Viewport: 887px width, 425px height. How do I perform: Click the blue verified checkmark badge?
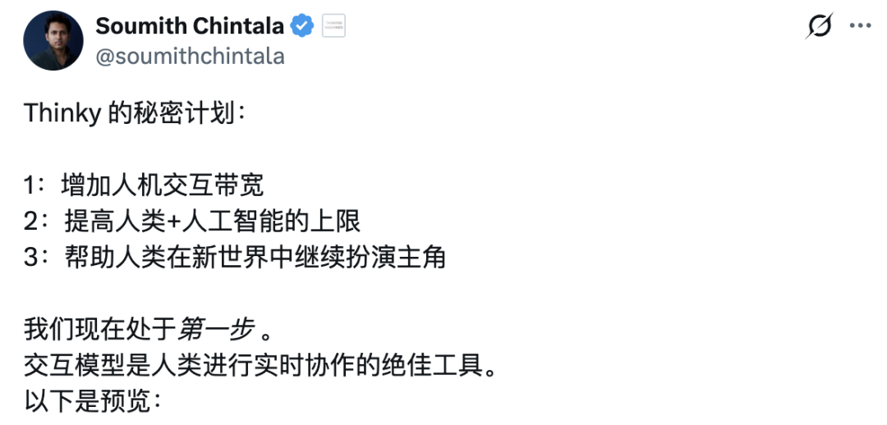(302, 26)
